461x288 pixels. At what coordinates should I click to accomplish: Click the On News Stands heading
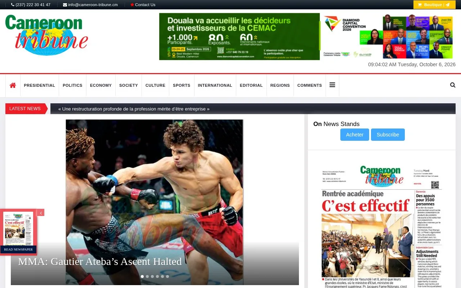click(336, 124)
